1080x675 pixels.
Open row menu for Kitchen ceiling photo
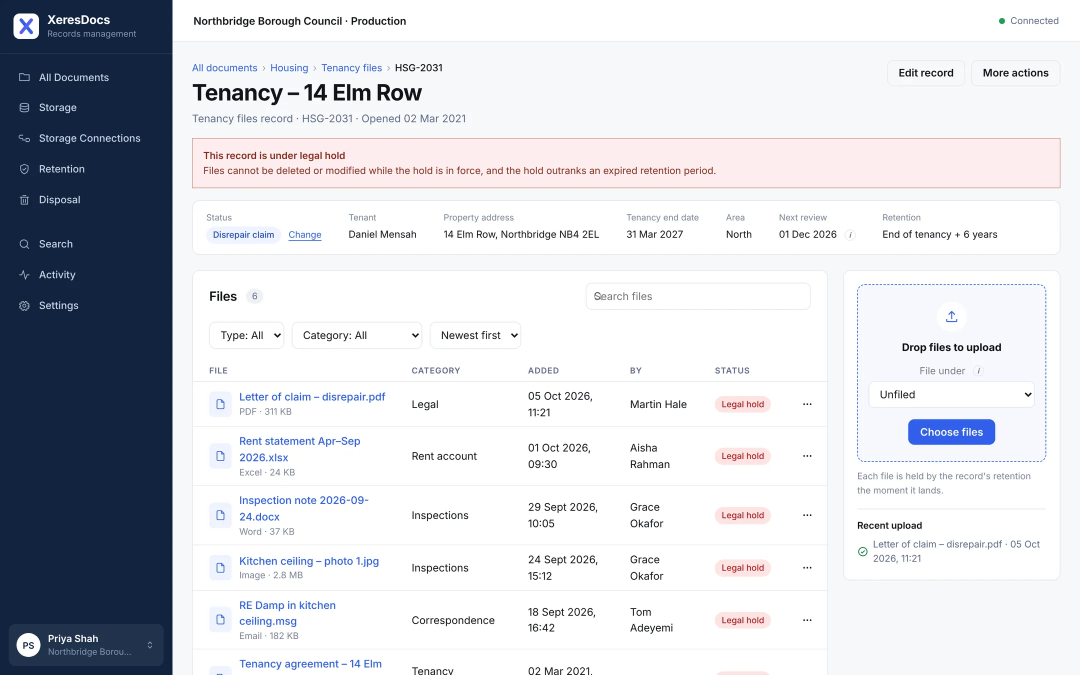pyautogui.click(x=807, y=567)
